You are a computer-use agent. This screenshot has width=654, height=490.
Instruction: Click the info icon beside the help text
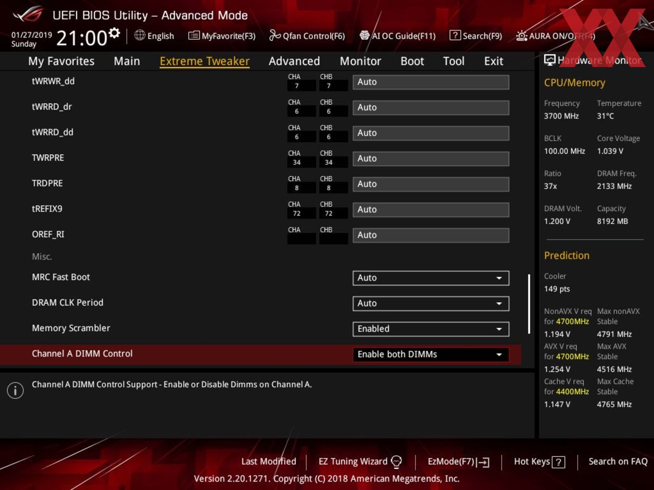point(15,390)
